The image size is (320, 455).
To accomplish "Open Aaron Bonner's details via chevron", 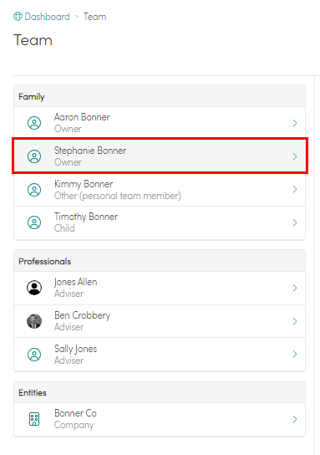I will [x=295, y=123].
